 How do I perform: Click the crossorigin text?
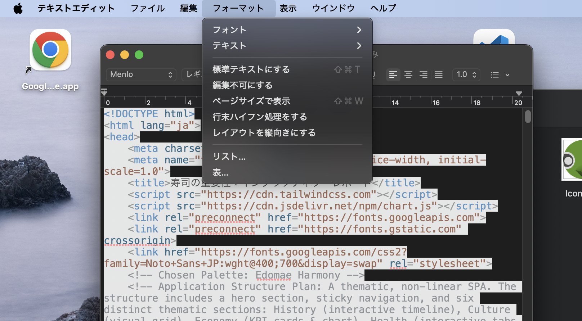tap(137, 240)
